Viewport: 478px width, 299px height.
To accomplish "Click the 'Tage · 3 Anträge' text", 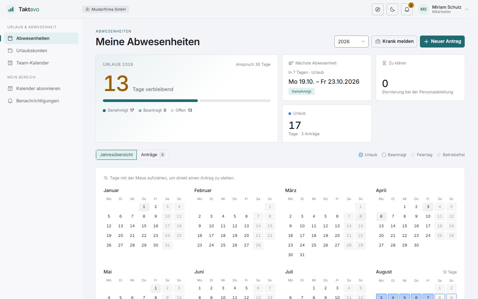I will 304,134.
